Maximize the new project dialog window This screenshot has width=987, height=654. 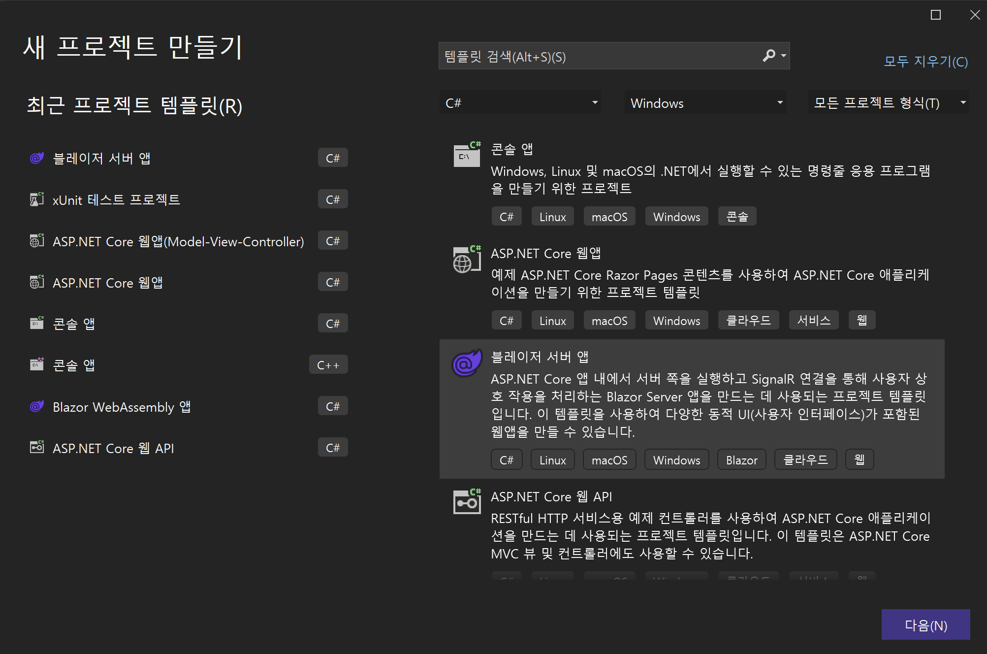[x=936, y=15]
